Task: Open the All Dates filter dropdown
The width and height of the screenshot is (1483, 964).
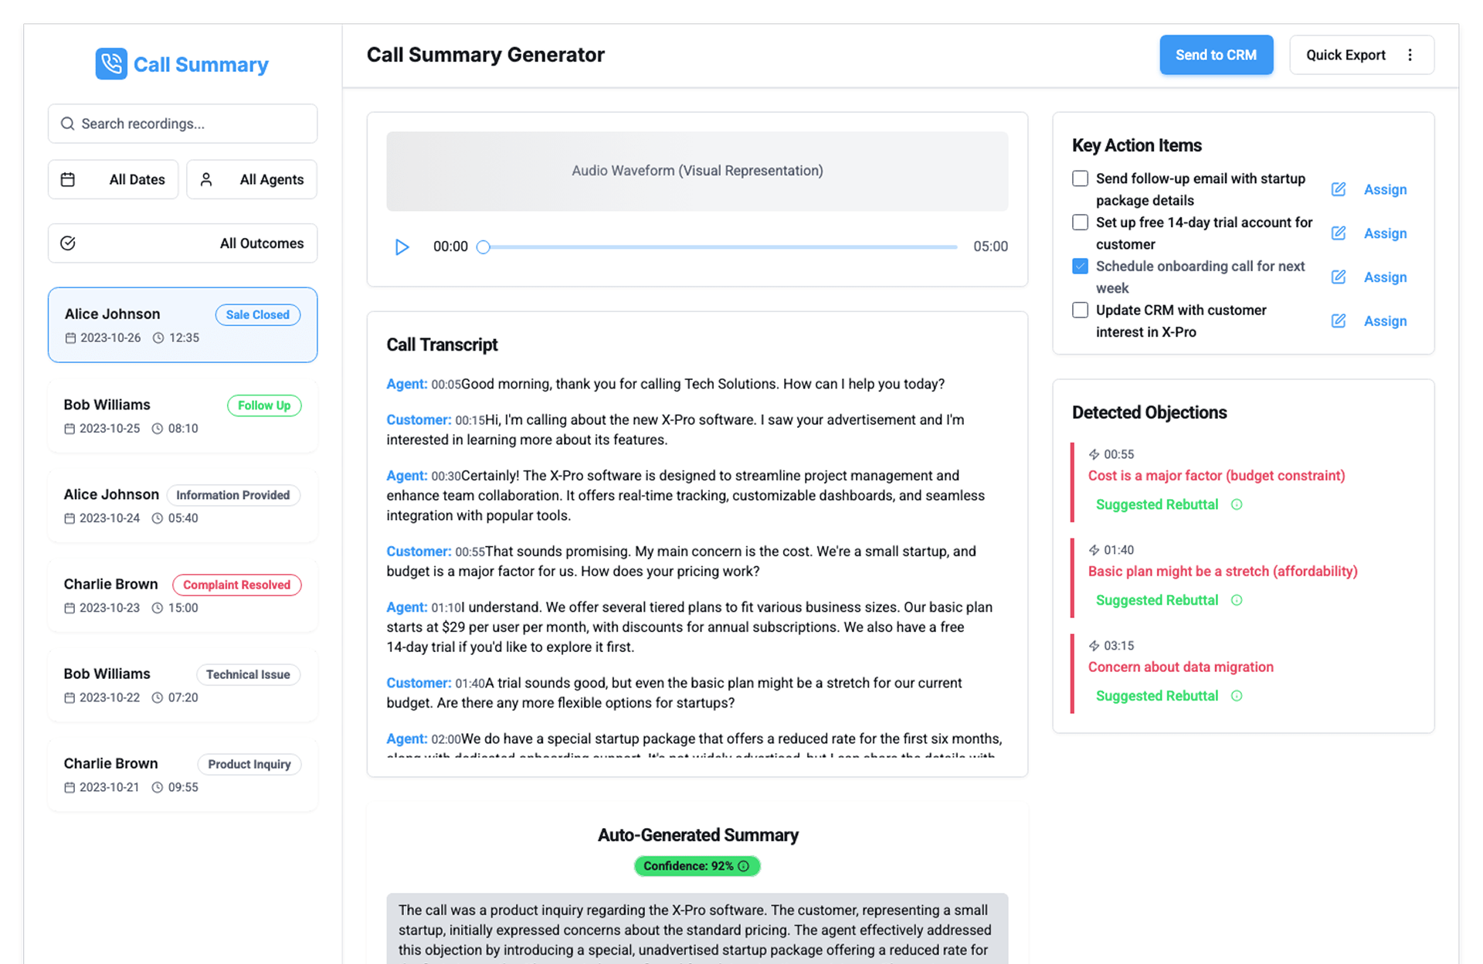Action: (113, 179)
